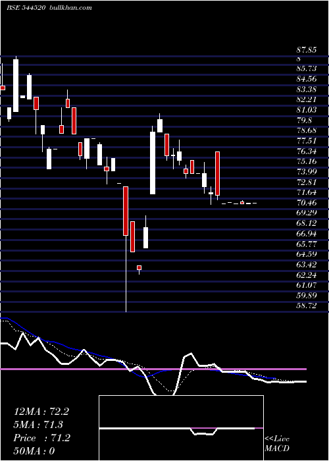The height and width of the screenshot is (461, 329).
Task: Click the 76.34 price axis label
Action: pos(307,151)
